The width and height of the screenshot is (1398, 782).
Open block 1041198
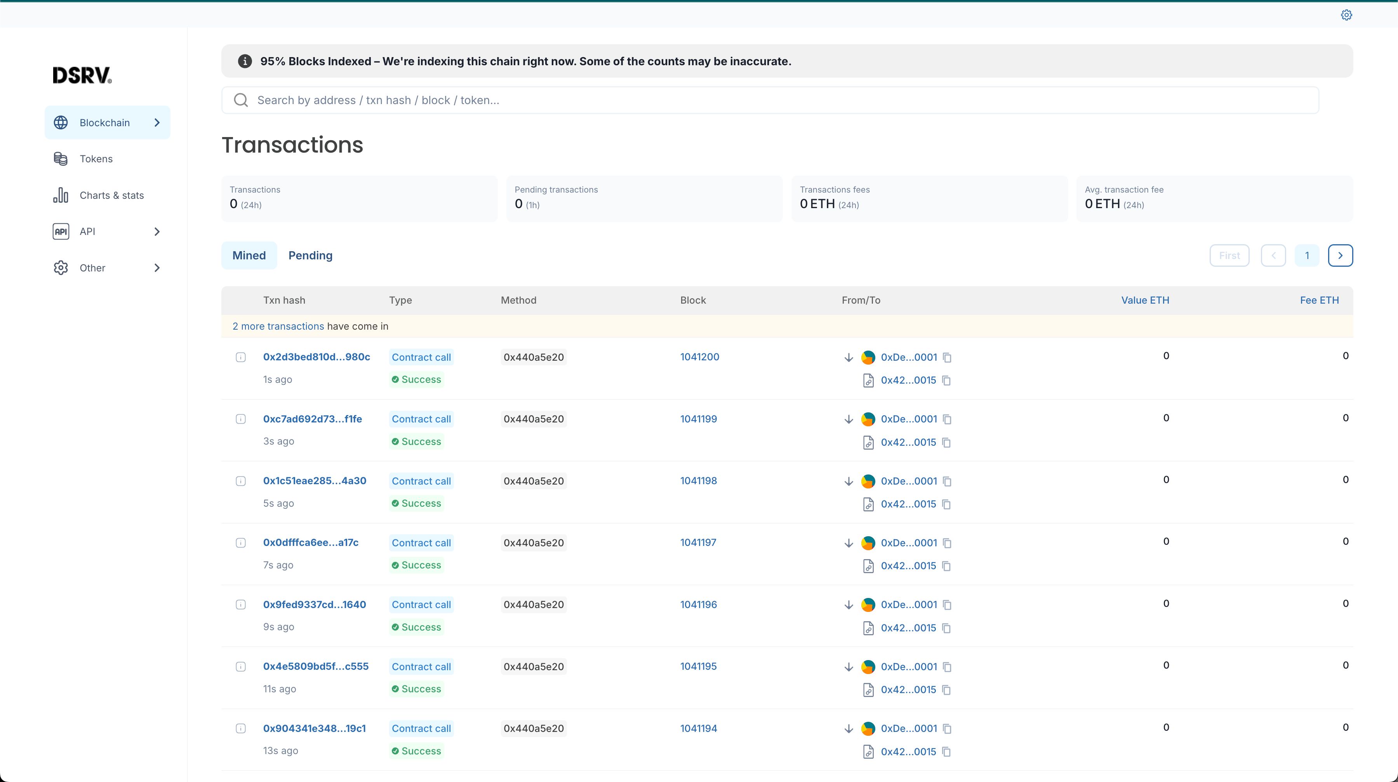699,481
